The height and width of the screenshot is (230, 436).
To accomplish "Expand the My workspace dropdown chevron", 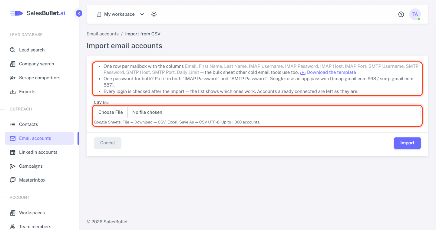I will pos(142,14).
